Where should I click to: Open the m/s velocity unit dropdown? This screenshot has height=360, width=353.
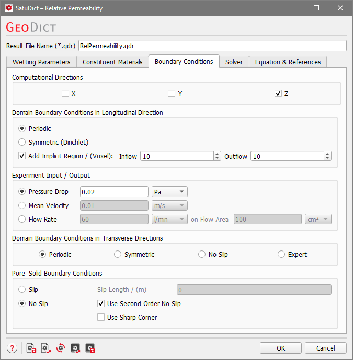[169, 205]
